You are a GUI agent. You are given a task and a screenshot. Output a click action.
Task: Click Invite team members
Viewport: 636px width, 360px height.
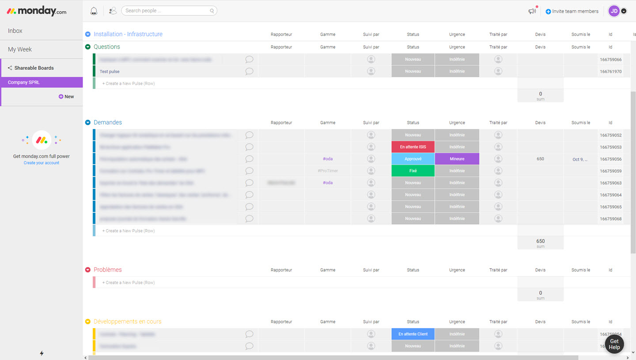572,11
